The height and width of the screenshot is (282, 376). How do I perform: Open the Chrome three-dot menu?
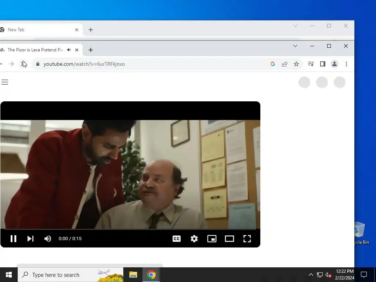(346, 64)
